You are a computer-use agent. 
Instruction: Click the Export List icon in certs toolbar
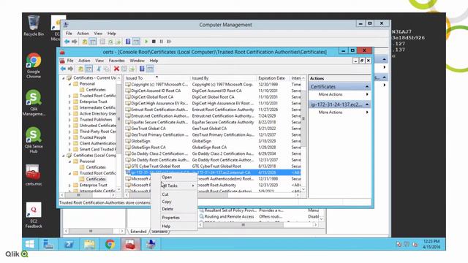pos(132,69)
